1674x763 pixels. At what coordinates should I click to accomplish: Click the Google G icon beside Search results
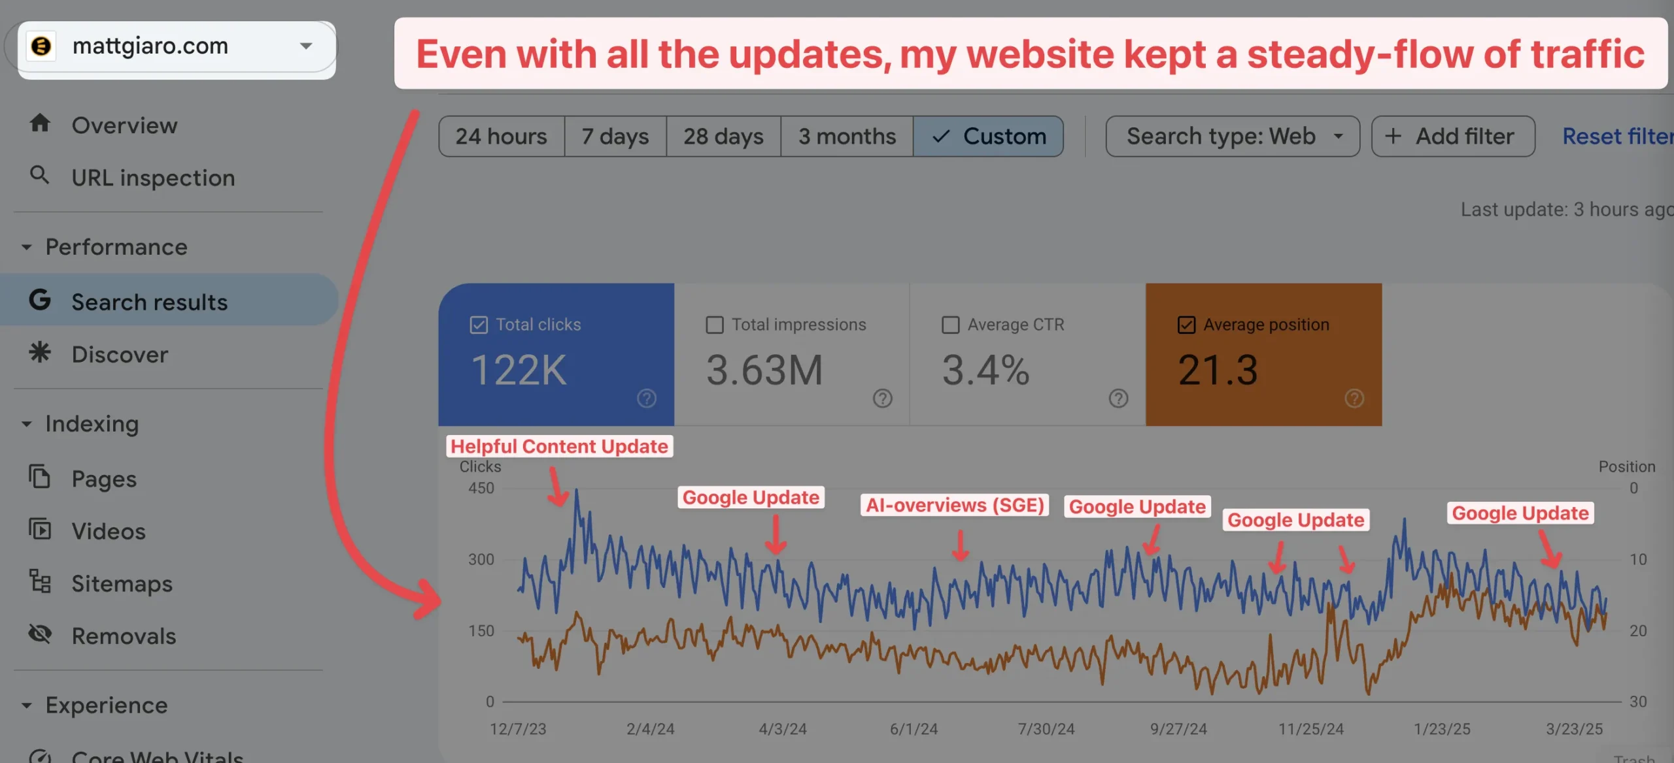click(40, 300)
